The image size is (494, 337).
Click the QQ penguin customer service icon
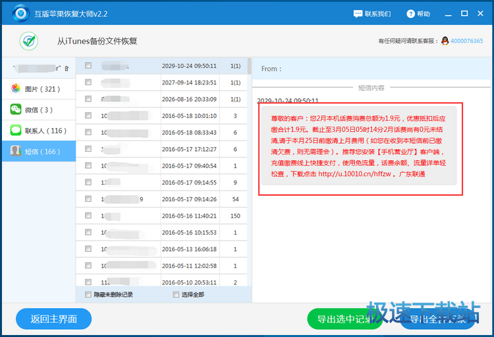pos(445,41)
